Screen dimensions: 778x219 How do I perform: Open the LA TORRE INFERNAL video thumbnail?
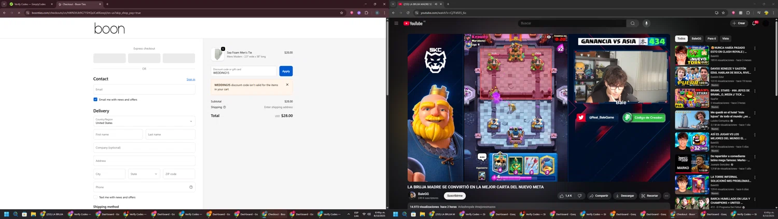[692, 185]
